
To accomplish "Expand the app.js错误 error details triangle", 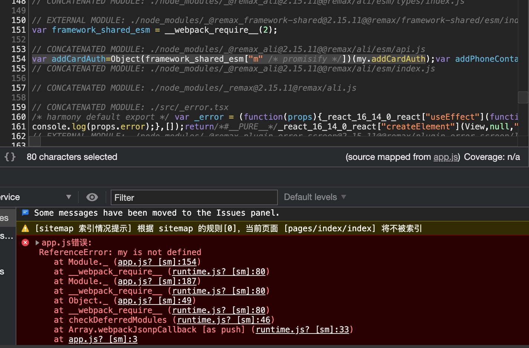I will tap(38, 242).
